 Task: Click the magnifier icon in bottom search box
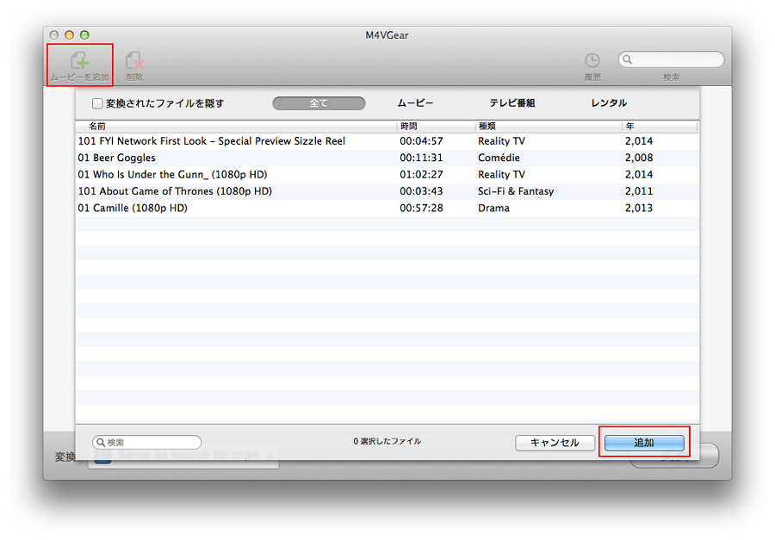tap(100, 443)
